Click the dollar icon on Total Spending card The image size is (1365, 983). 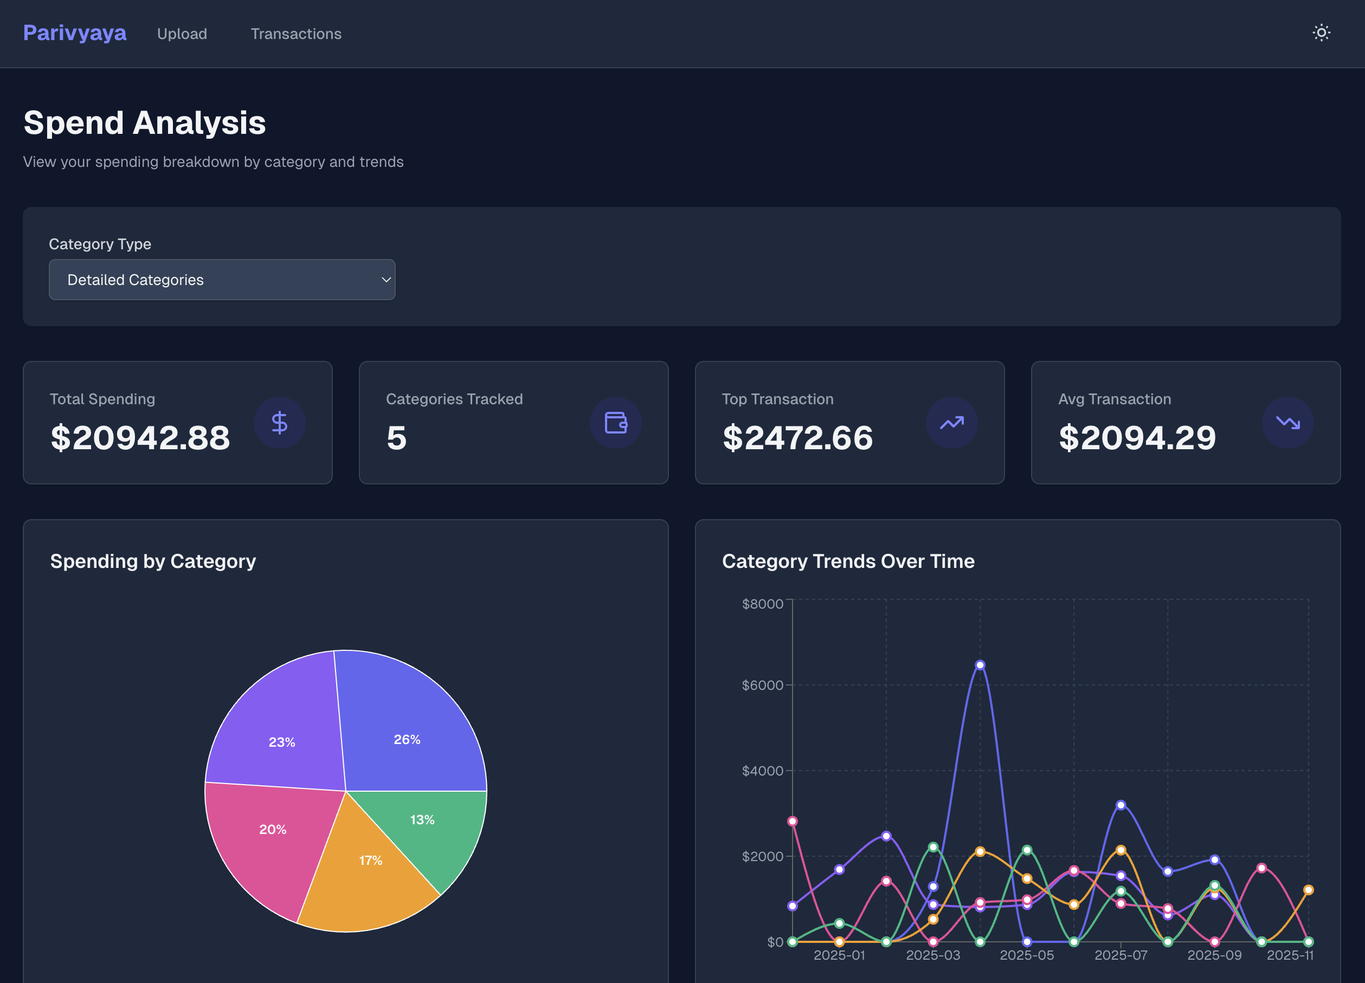coord(279,422)
